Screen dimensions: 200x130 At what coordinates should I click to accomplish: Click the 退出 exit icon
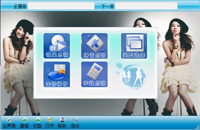point(75,120)
